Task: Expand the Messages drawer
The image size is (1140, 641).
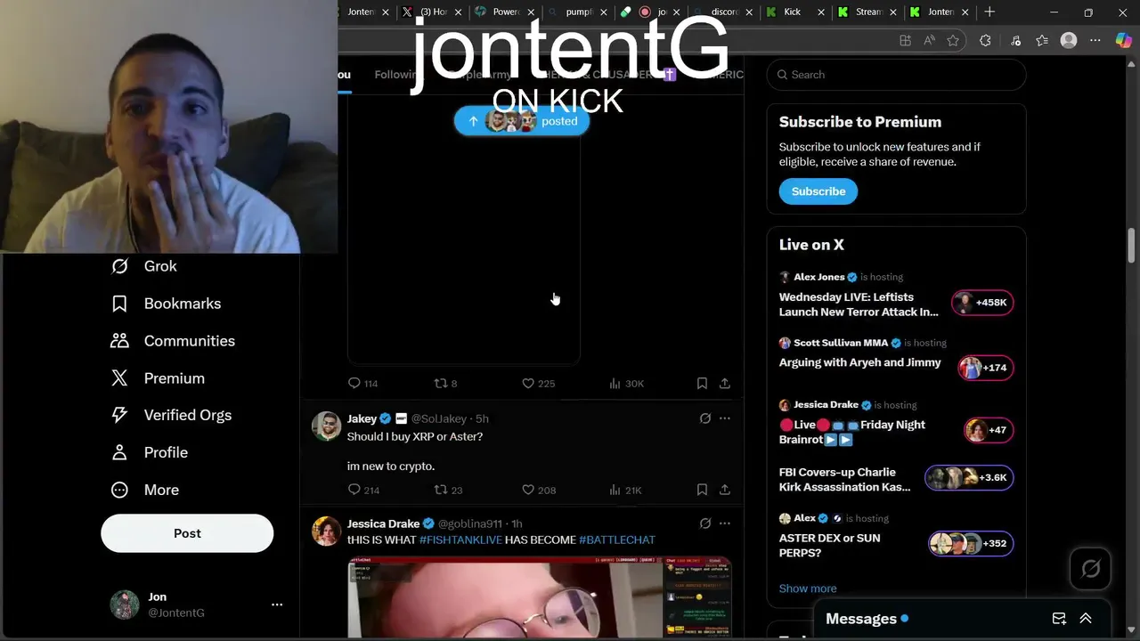Action: (1086, 619)
